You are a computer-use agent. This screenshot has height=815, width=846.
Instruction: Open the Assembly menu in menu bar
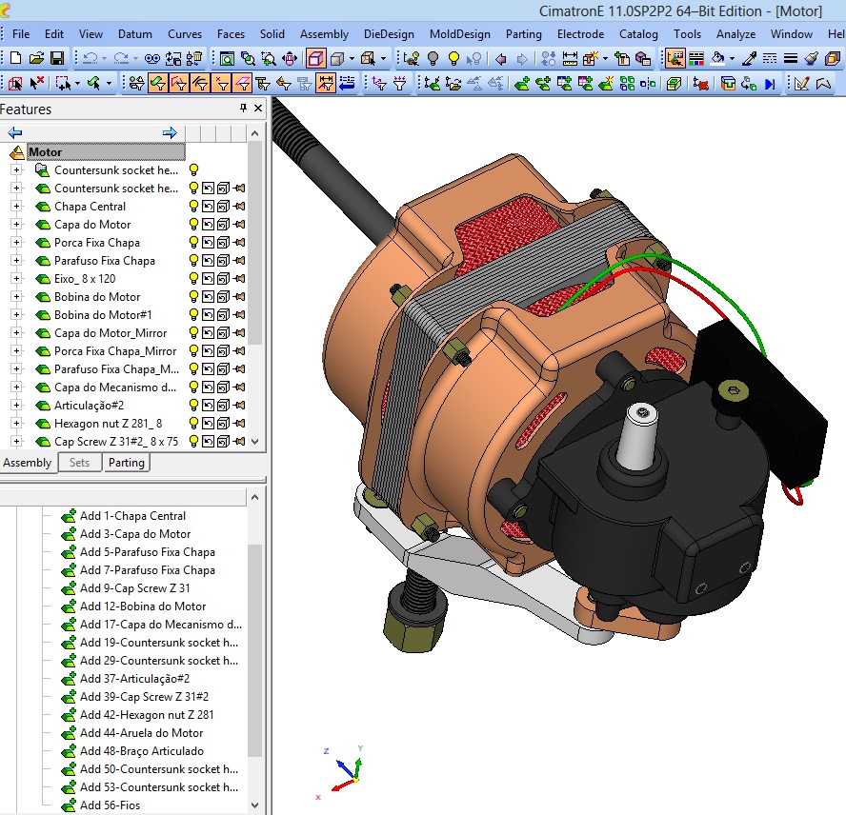pos(324,34)
